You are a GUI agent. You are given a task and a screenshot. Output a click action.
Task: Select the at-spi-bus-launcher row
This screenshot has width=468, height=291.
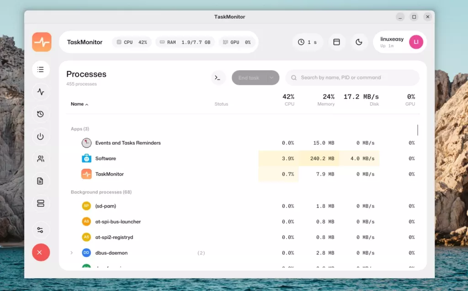tap(243, 222)
